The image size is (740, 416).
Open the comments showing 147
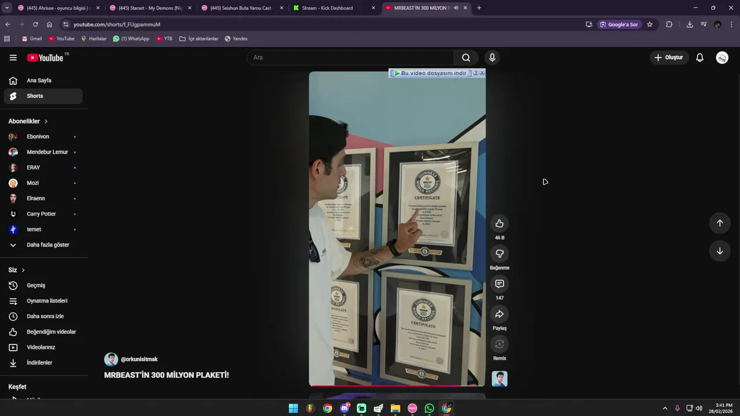click(499, 284)
